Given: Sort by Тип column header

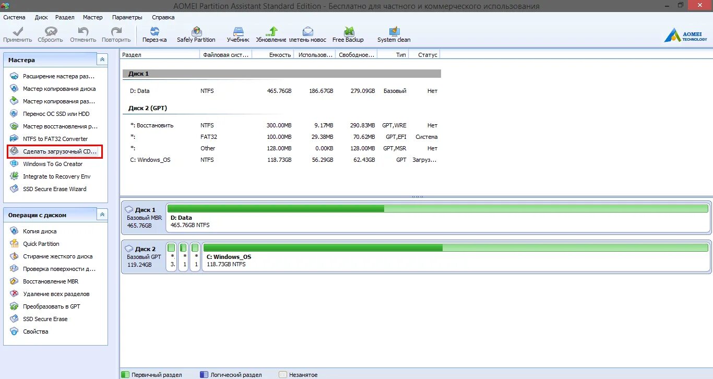Looking at the screenshot, I should pyautogui.click(x=393, y=54).
